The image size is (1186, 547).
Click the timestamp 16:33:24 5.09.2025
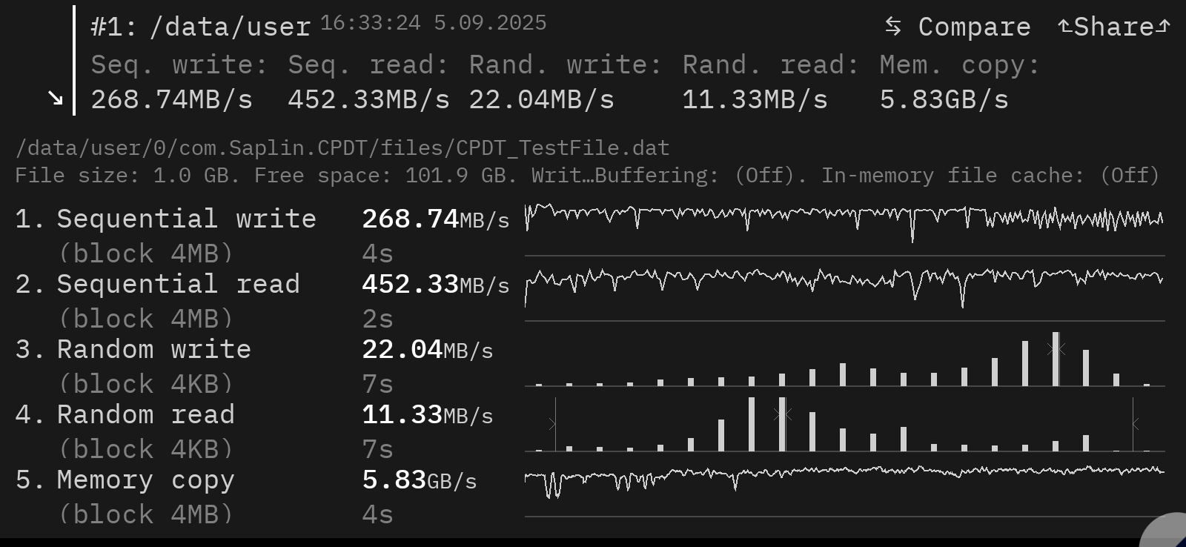tap(434, 23)
